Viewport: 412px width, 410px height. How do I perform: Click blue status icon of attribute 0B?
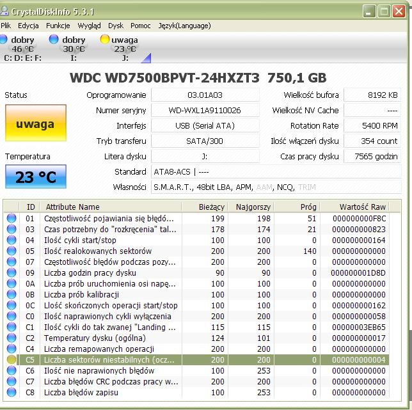tap(12, 294)
